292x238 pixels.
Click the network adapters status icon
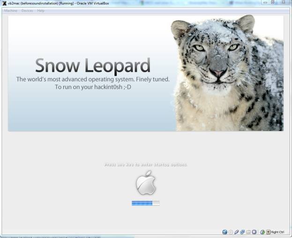tap(242, 232)
